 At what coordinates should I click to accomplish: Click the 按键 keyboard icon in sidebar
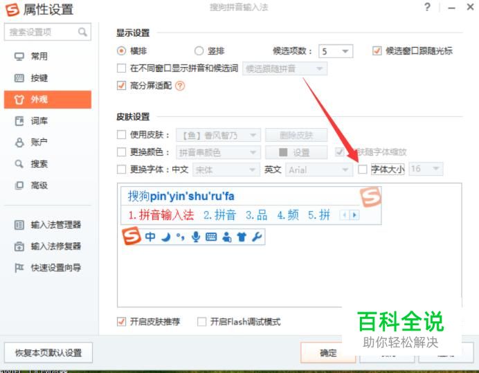pyautogui.click(x=19, y=78)
